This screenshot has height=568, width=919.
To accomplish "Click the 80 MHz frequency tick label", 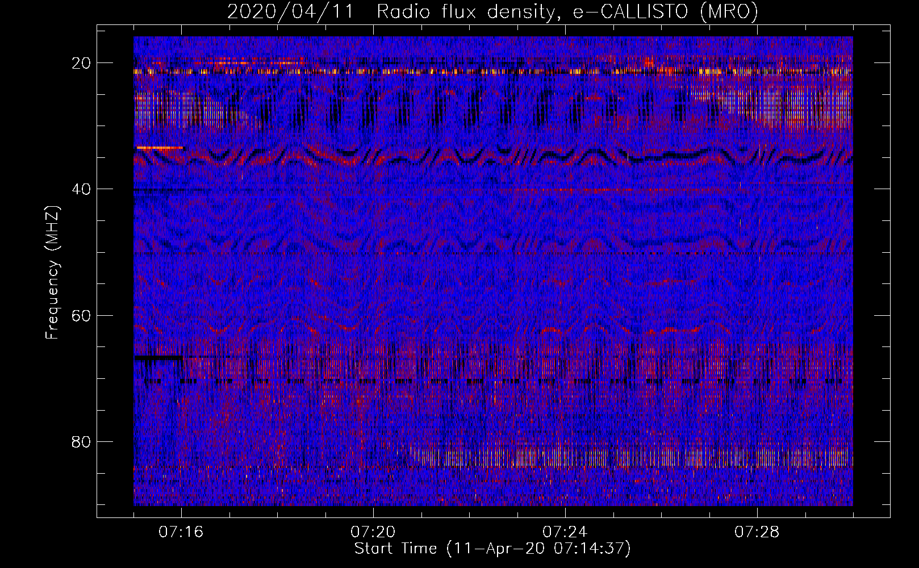I will (82, 442).
